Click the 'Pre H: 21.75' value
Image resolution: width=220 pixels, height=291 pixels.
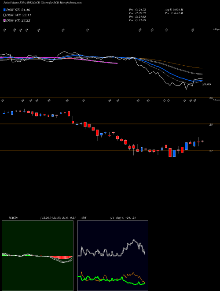point(138,13)
